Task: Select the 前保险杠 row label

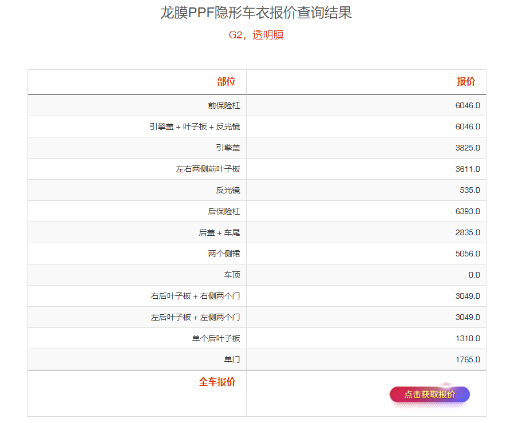Action: pyautogui.click(x=224, y=105)
